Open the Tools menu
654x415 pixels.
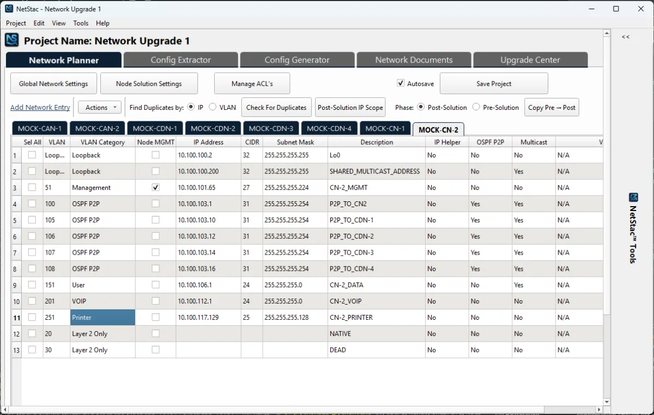pos(81,23)
